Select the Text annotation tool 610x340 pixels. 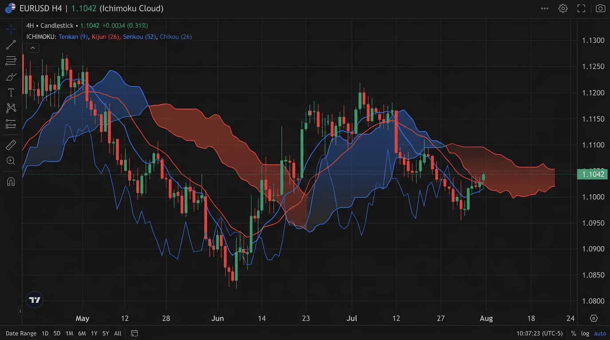[x=11, y=93]
